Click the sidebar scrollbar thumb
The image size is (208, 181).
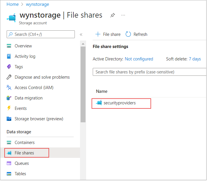83,84
